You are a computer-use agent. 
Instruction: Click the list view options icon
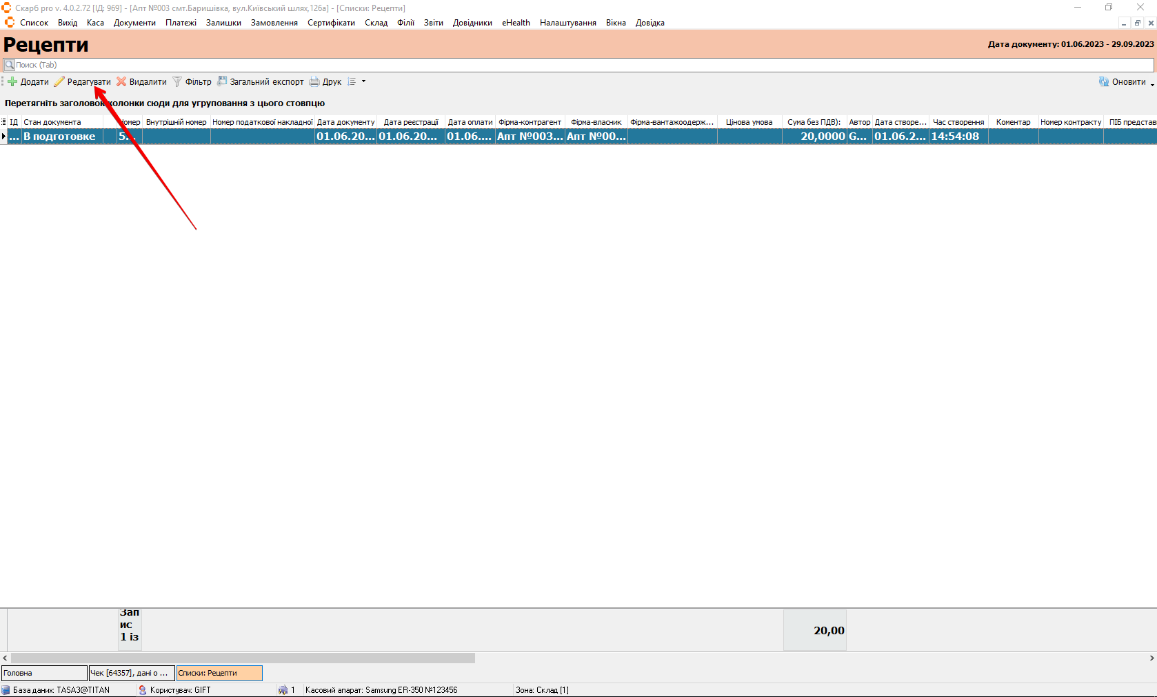click(x=352, y=82)
